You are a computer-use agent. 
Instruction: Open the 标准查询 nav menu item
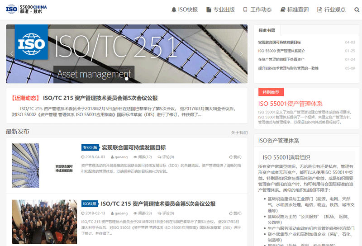[x=295, y=9]
